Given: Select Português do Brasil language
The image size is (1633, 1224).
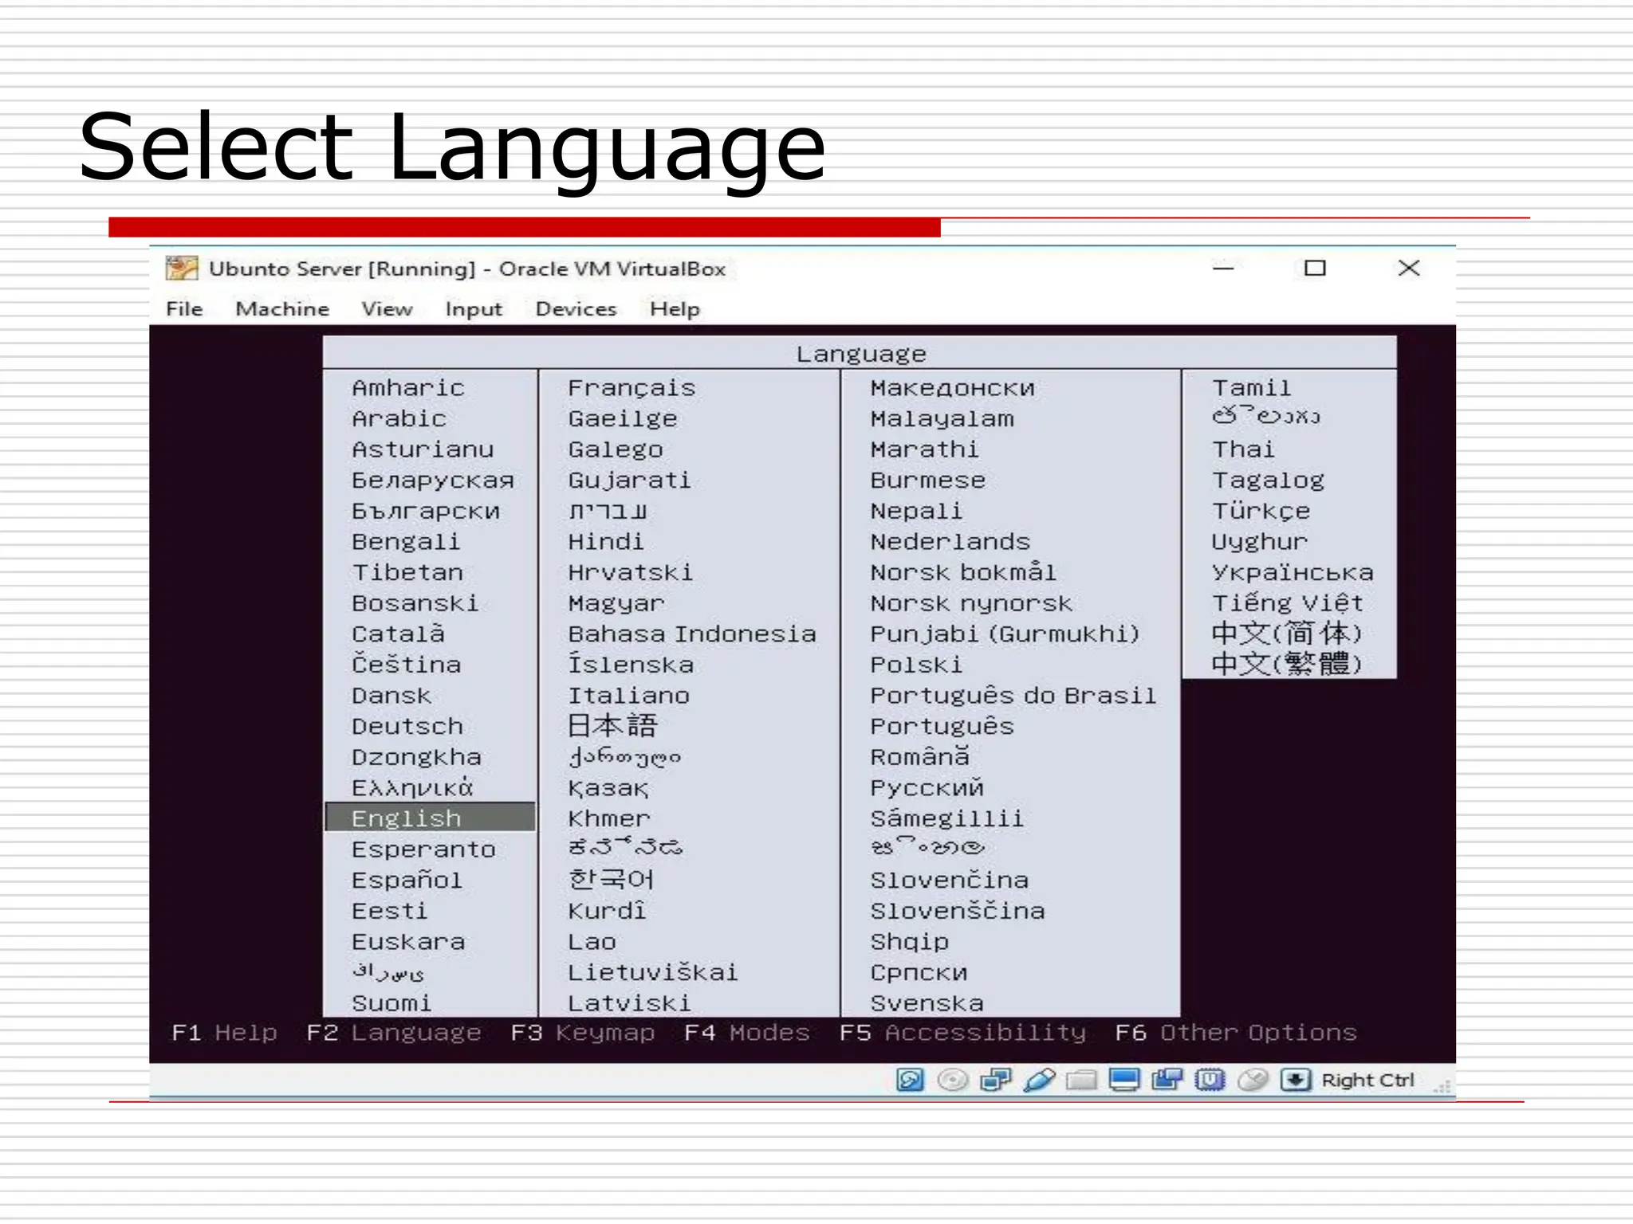Looking at the screenshot, I should click(x=1013, y=696).
